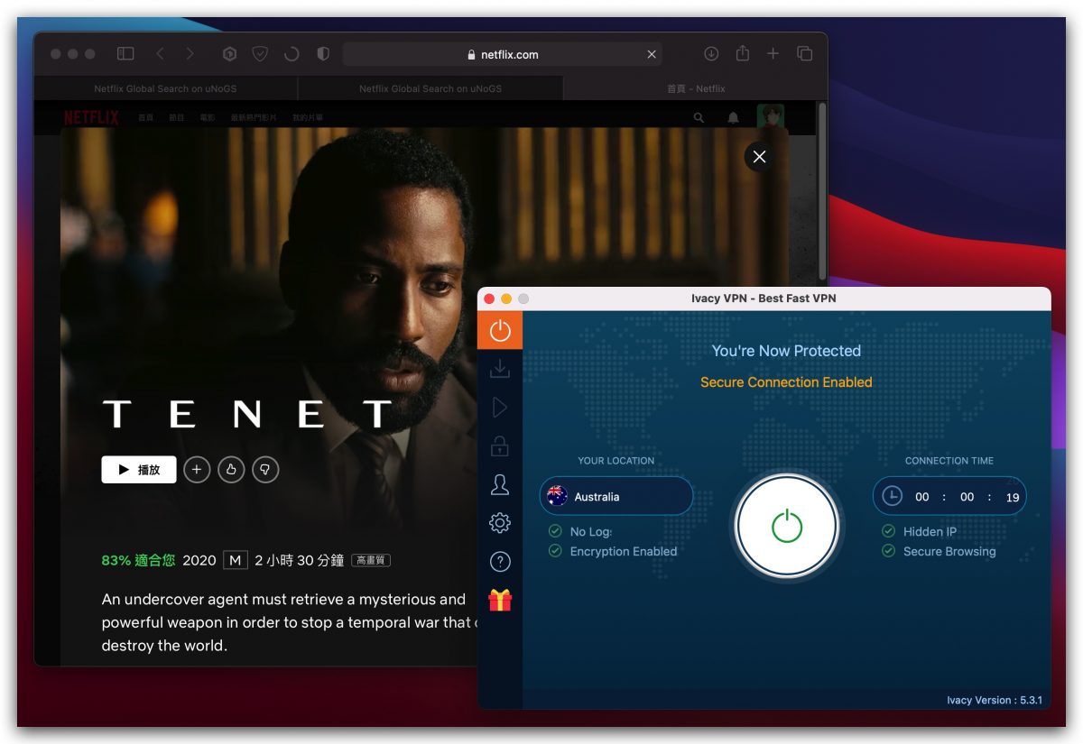Open Netflix search magnifier icon
1083x744 pixels.
tap(699, 117)
